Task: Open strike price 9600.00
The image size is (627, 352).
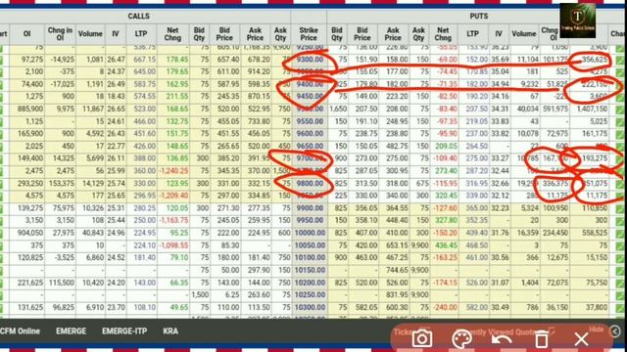Action: click(310, 134)
